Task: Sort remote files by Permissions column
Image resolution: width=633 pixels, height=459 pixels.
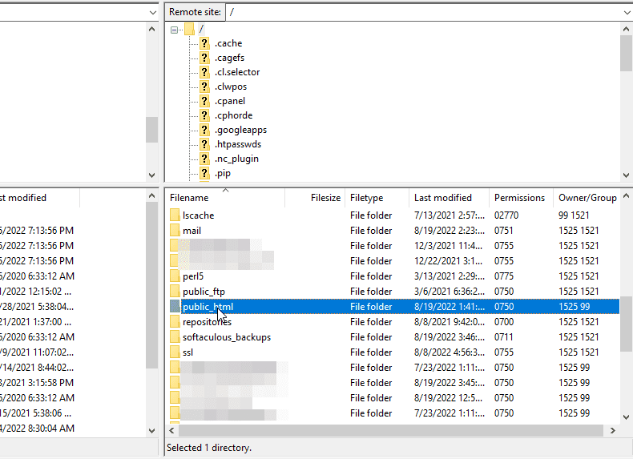Action: pyautogui.click(x=521, y=198)
